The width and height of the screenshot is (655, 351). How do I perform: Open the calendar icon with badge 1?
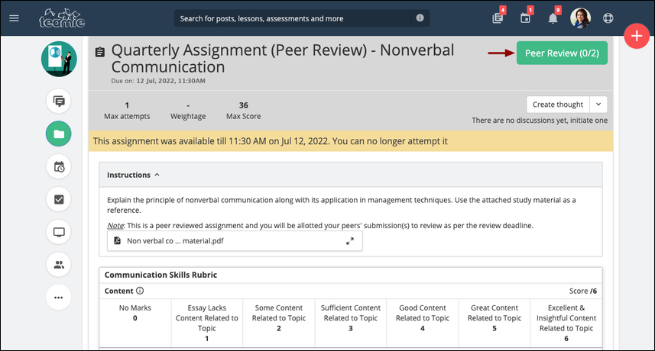click(x=525, y=18)
